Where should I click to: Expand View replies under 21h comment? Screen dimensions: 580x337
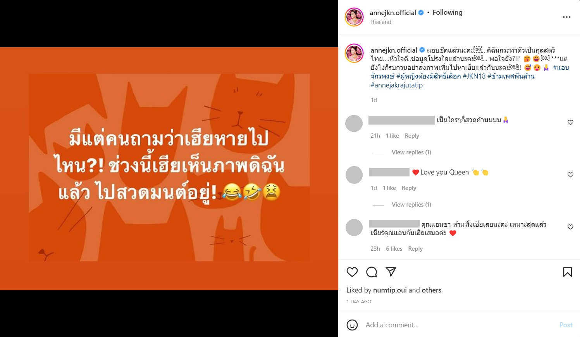point(411,152)
